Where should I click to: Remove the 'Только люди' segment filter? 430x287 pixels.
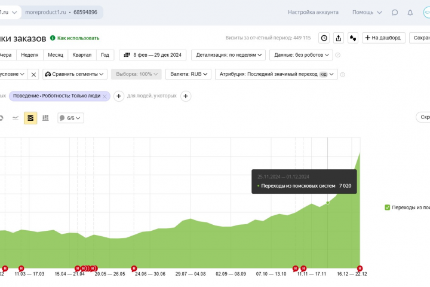105,96
